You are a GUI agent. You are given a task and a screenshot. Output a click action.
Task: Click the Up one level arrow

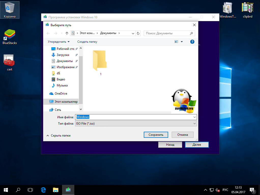[x=67, y=33]
